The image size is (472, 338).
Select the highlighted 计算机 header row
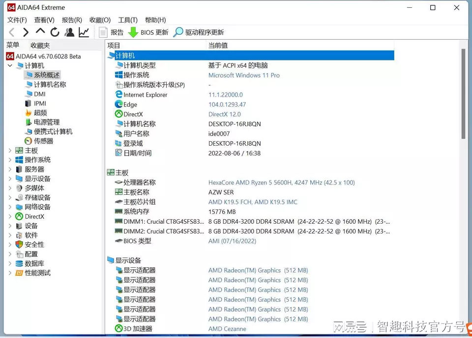[250, 55]
